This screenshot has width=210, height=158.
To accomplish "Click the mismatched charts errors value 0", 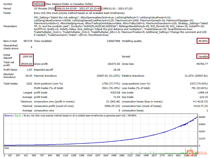I will tap(31, 47).
